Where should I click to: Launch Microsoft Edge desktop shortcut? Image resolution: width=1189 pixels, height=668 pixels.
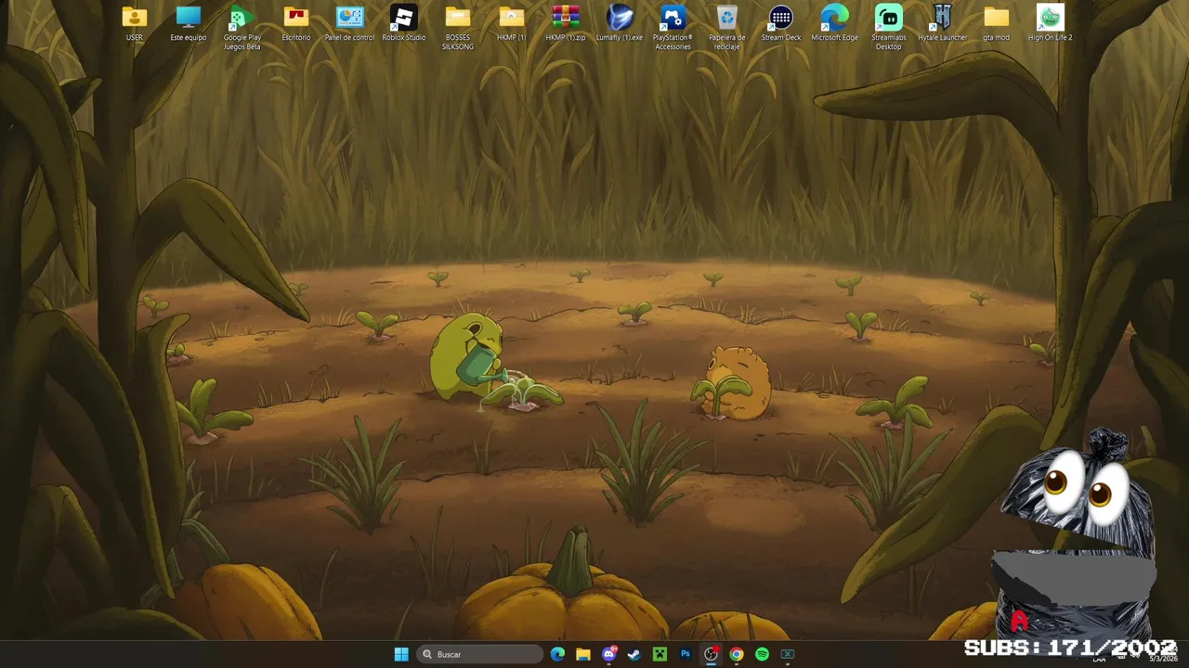(x=834, y=24)
